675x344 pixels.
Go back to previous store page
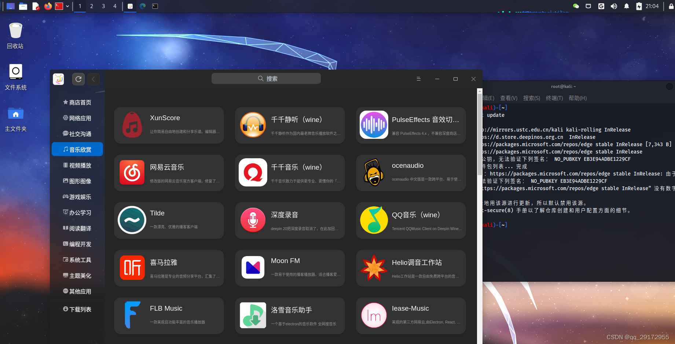[x=93, y=79]
